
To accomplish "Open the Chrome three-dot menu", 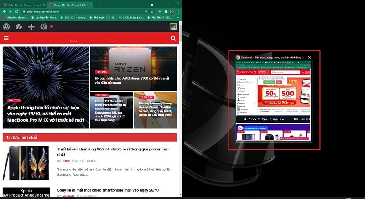I will pyautogui.click(x=178, y=11).
